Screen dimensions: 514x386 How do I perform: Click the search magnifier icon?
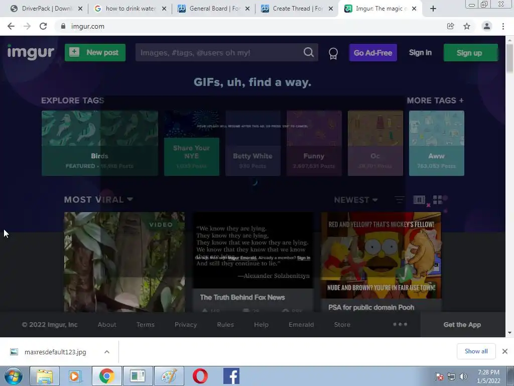click(x=309, y=52)
